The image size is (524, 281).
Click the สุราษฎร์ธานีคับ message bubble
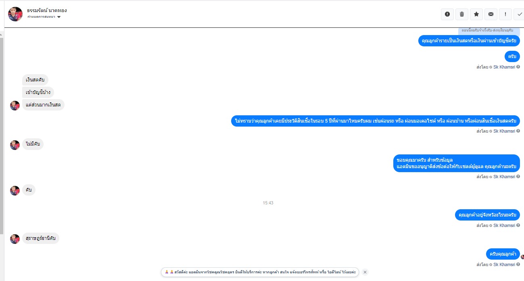41,238
